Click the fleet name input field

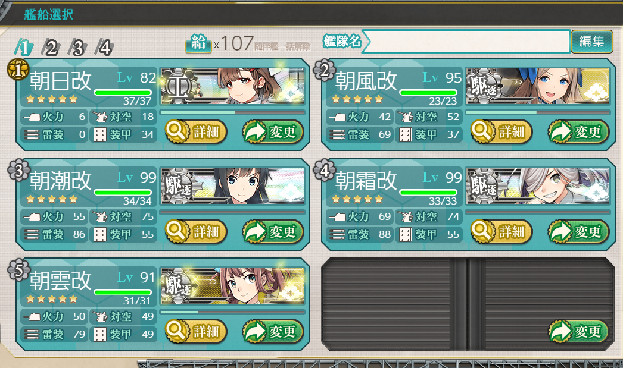point(466,41)
